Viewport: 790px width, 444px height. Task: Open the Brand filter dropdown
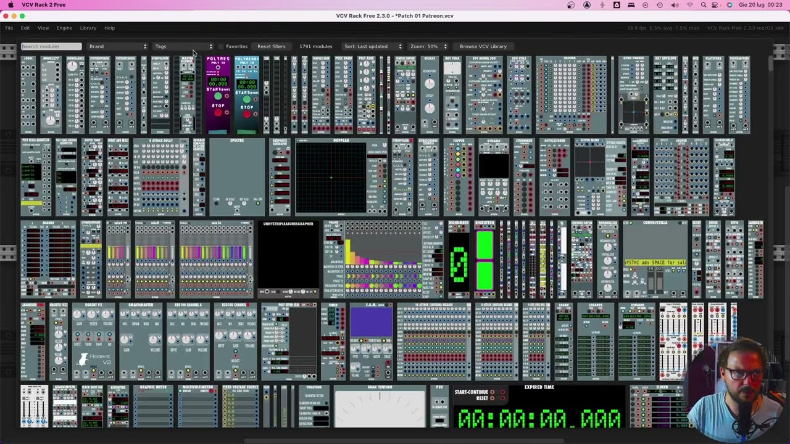[x=118, y=46]
